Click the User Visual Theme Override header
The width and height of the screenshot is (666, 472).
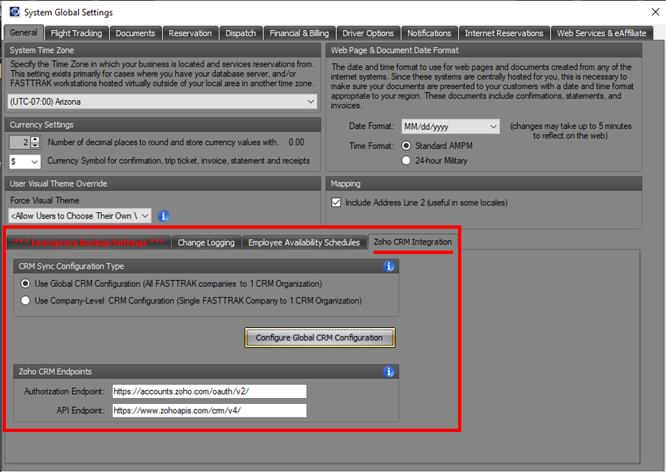[162, 183]
